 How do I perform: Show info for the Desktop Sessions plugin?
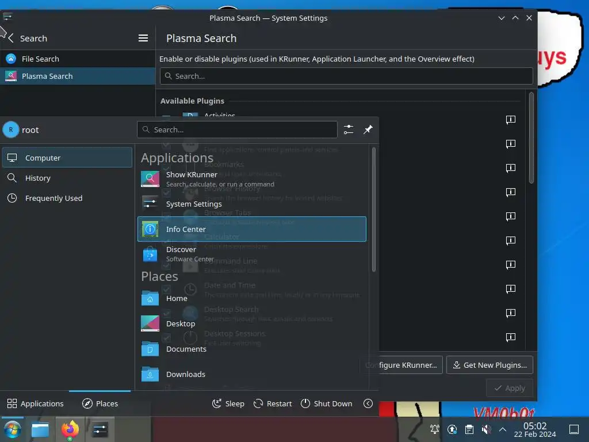511,337
